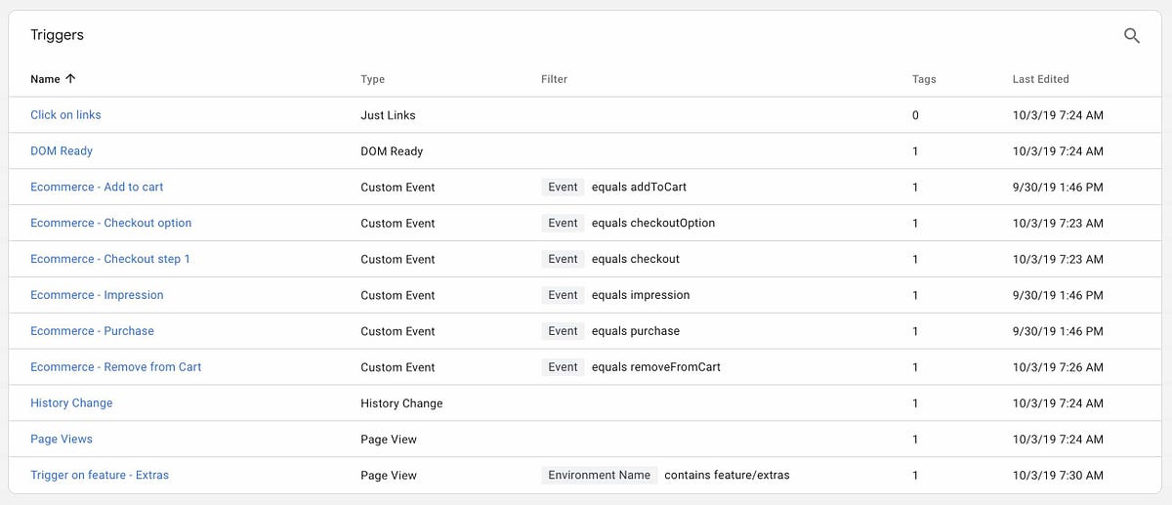This screenshot has height=505, width=1172.
Task: Open the Page Views trigger
Action: click(62, 440)
